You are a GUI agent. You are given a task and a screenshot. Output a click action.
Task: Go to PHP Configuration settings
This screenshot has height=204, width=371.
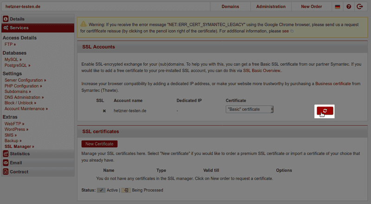pos(23,86)
